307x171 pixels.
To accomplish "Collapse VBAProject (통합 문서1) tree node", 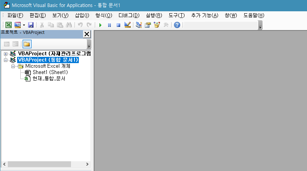I will [x=6, y=60].
